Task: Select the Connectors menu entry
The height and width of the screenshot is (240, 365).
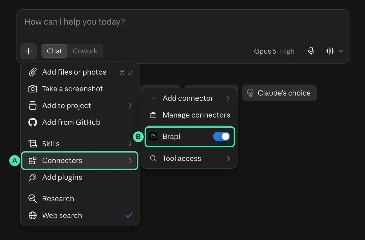Action: tap(80, 160)
